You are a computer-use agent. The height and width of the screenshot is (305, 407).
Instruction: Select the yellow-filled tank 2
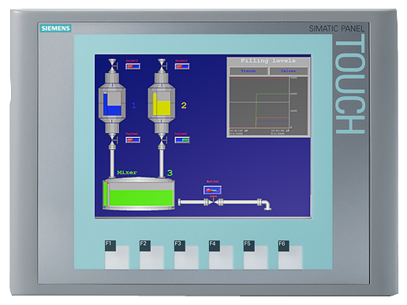click(x=162, y=103)
